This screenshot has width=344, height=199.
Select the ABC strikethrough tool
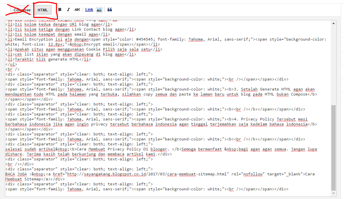77,9
